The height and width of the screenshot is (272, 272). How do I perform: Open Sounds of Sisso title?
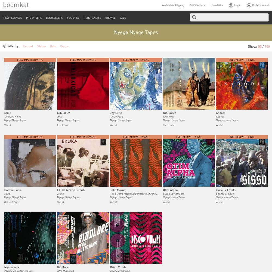(225, 194)
